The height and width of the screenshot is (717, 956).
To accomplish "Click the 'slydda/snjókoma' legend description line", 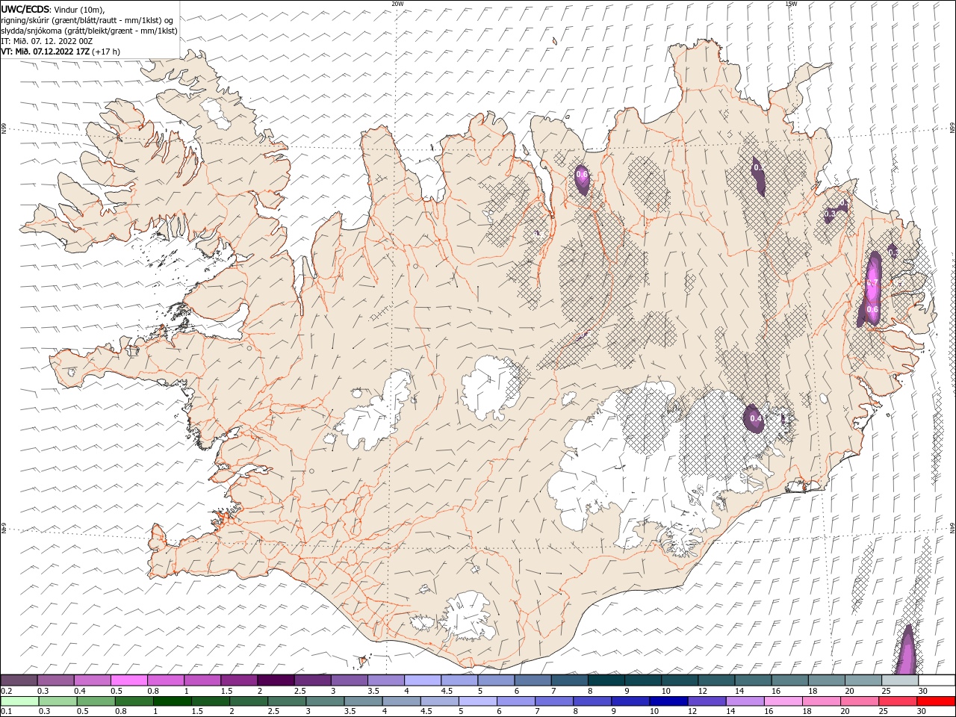I will [89, 31].
